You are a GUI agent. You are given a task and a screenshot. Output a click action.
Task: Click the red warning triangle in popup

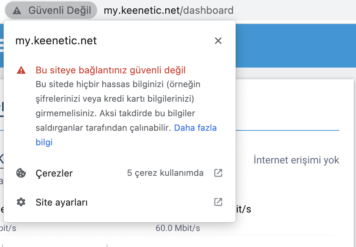[21, 70]
